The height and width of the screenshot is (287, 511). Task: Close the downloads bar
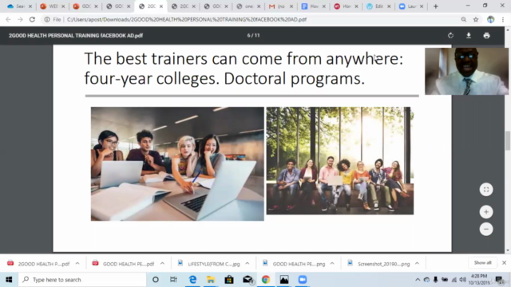[504, 262]
